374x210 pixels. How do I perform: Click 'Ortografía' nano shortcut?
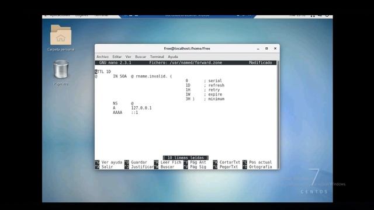coord(261,167)
